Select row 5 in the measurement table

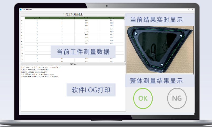[73, 32]
